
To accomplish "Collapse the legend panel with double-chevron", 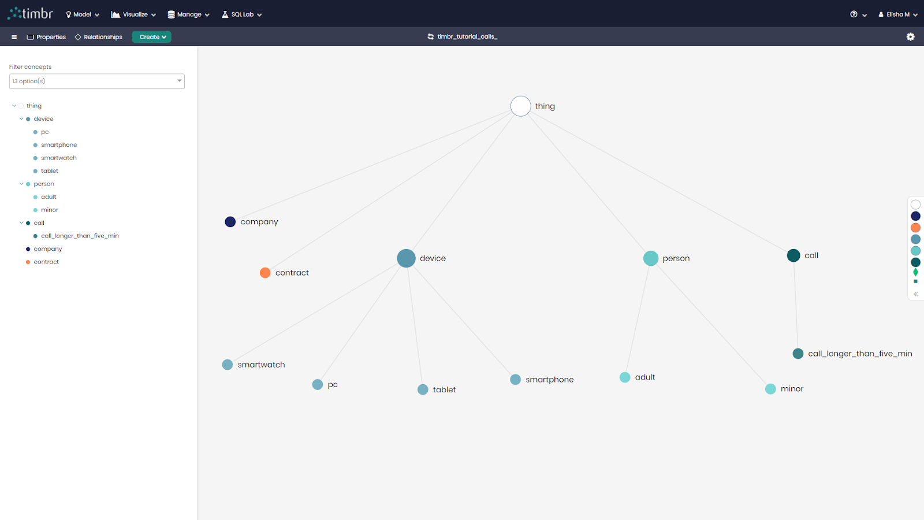I will pos(915,294).
